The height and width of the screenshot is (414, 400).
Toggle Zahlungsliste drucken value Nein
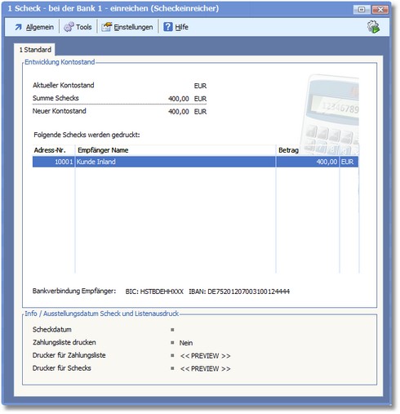coord(186,343)
